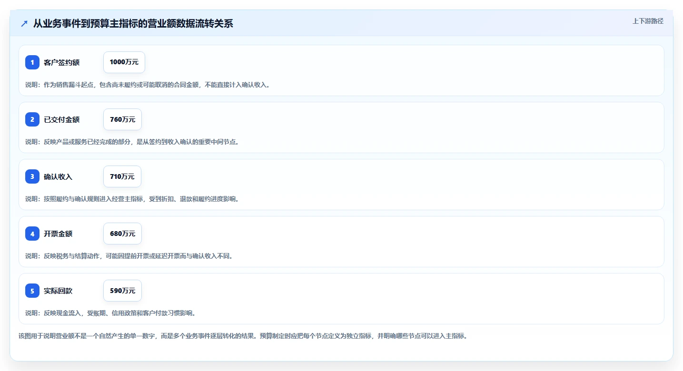Click the description starting 说明：按照履约与确认规则
The width and height of the screenshot is (683, 371).
(132, 199)
